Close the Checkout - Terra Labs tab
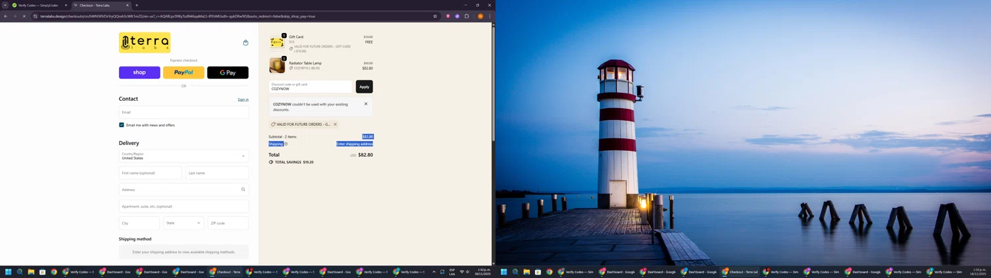This screenshot has height=278, width=991. (x=128, y=5)
